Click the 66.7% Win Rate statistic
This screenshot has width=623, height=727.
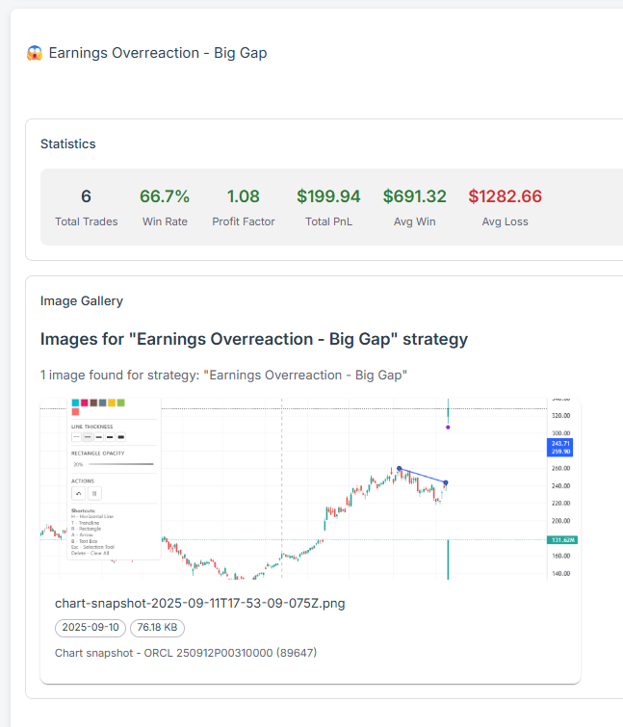click(x=165, y=196)
